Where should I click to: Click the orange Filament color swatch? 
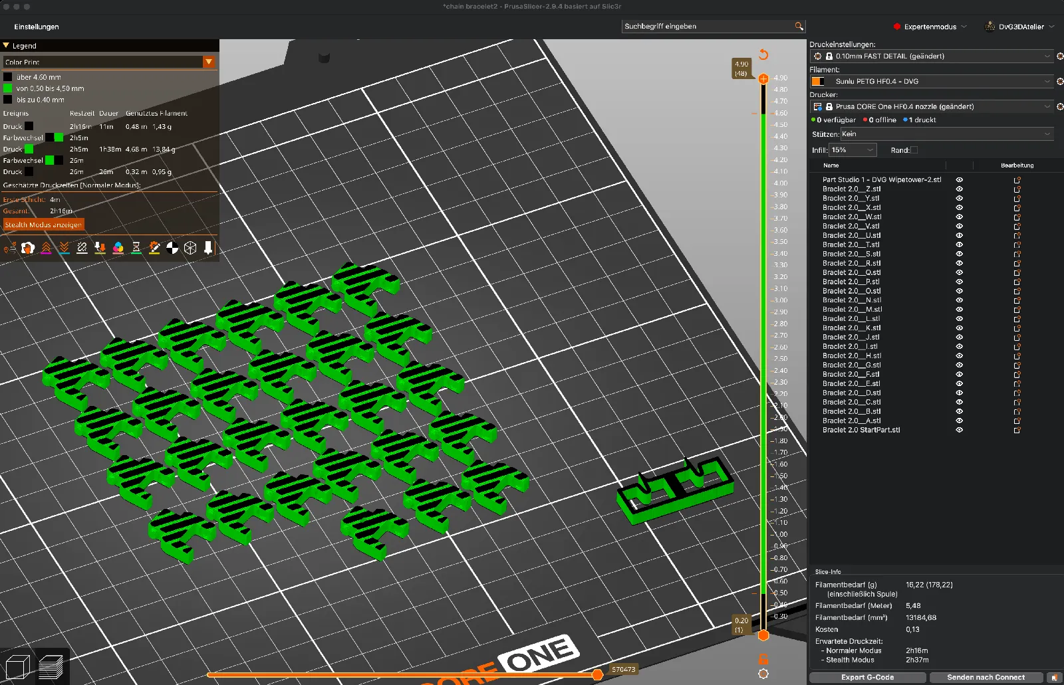tap(818, 81)
